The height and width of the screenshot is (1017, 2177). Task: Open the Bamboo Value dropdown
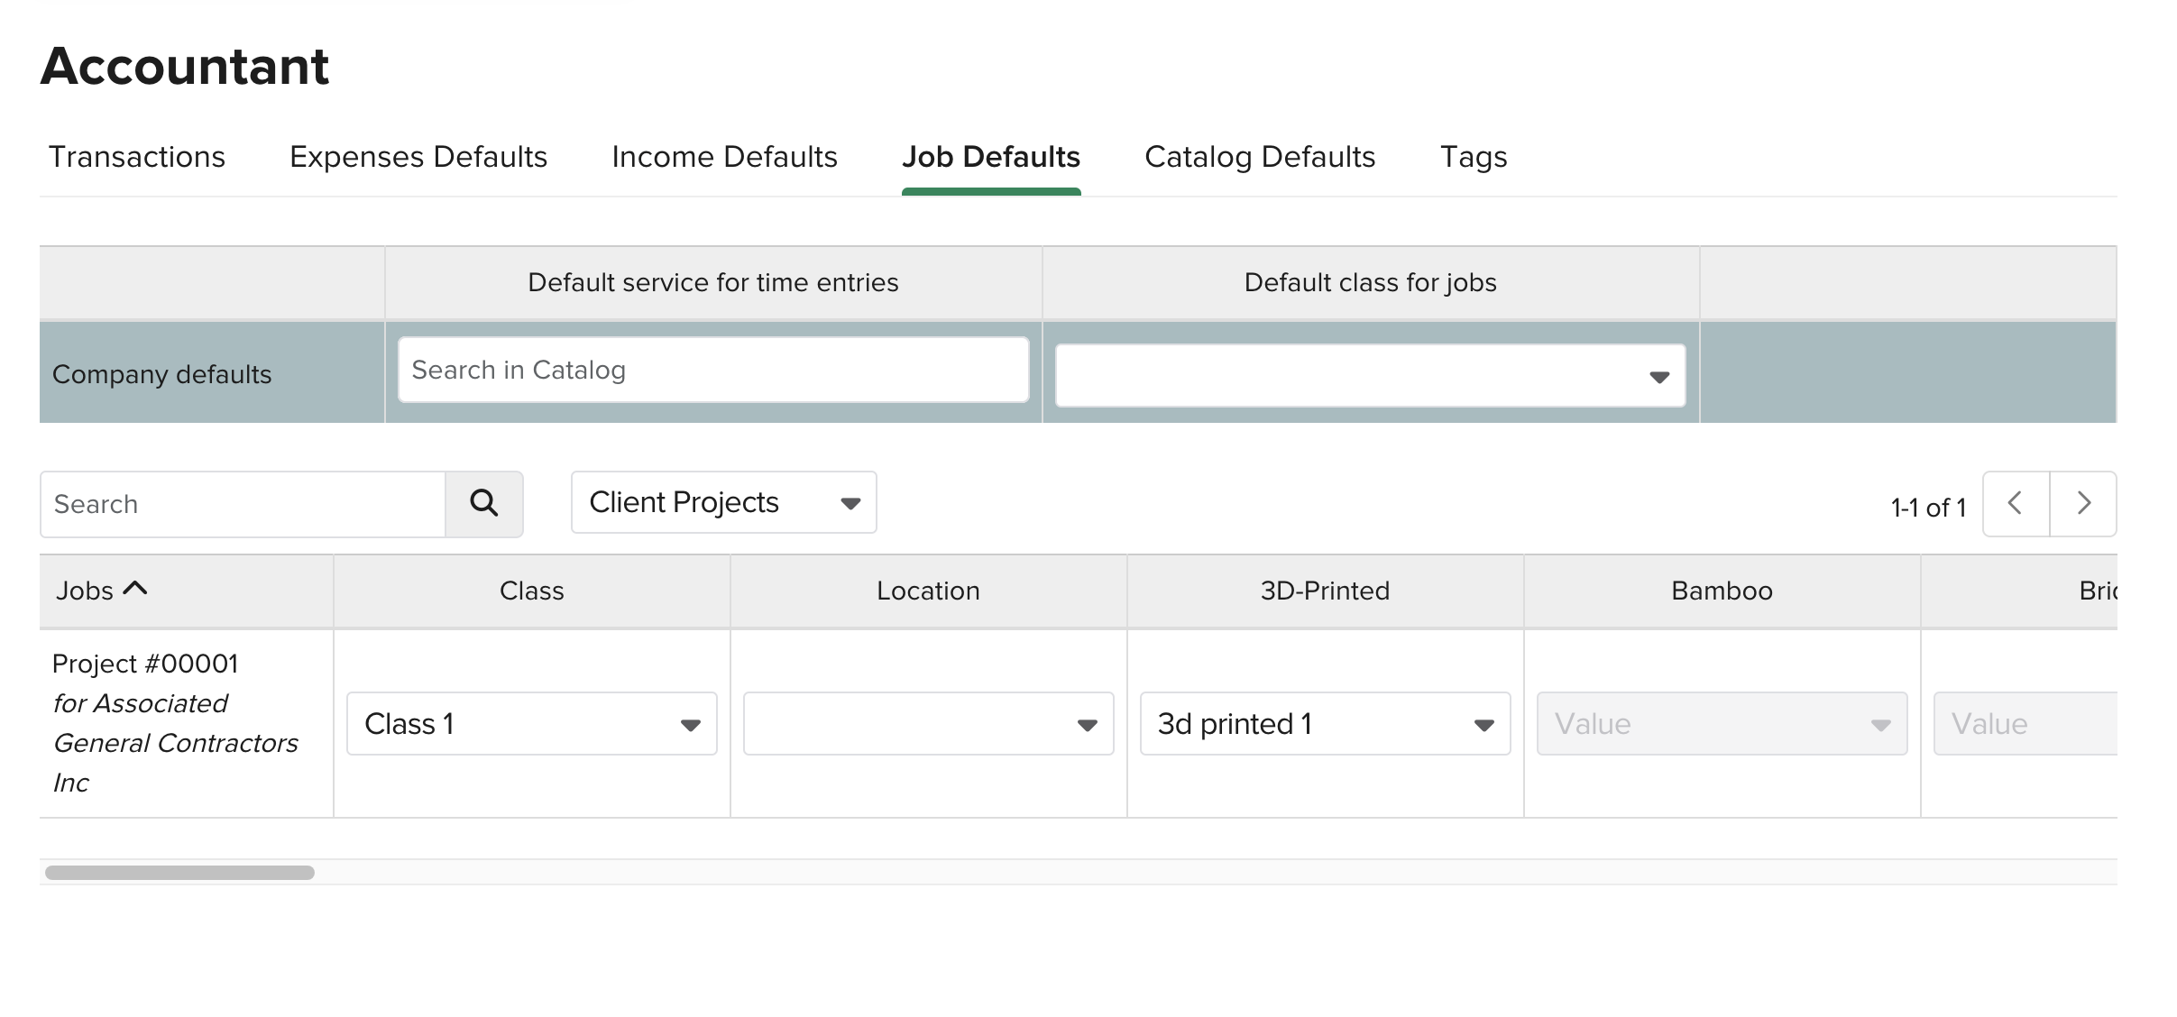[x=1722, y=723]
